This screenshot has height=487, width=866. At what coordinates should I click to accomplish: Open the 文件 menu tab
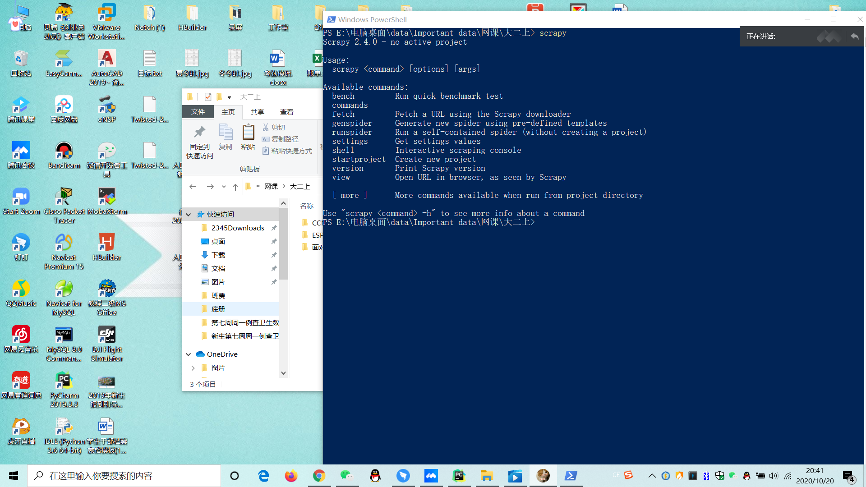pyautogui.click(x=198, y=112)
